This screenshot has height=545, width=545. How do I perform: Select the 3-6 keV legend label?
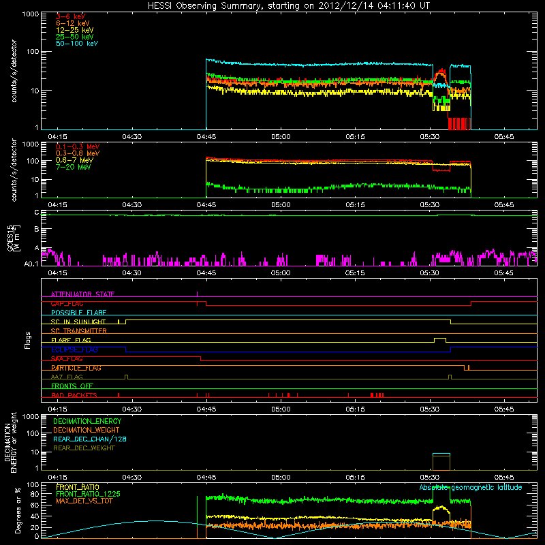71,16
